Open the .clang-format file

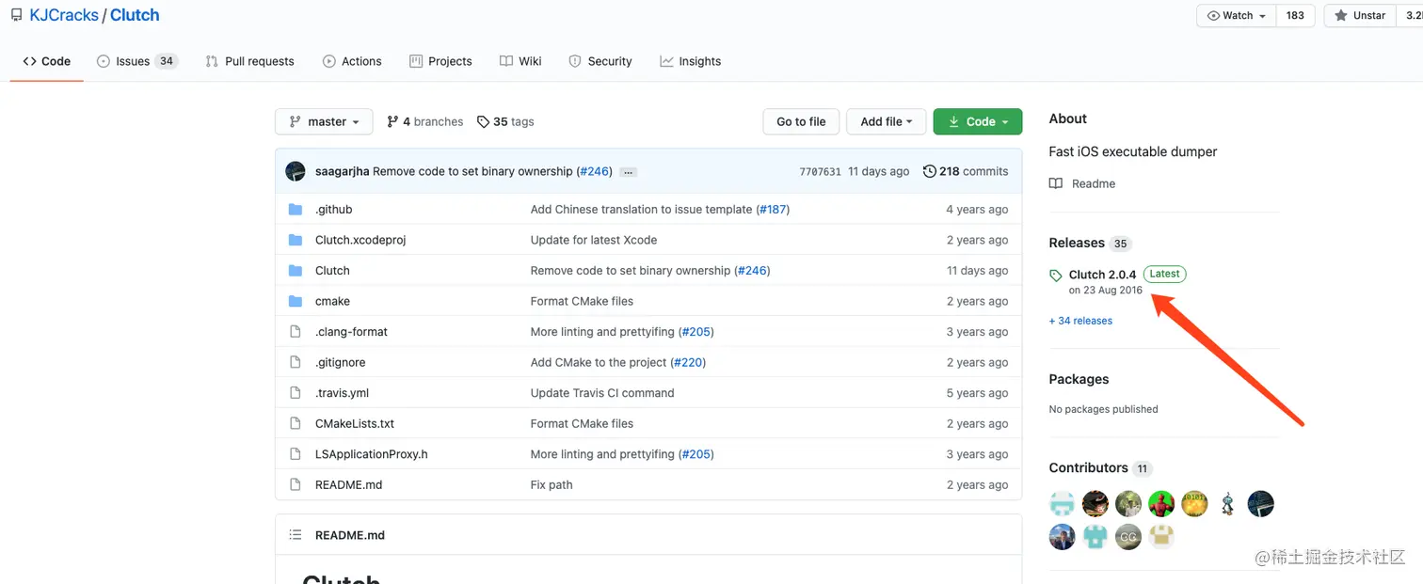[x=351, y=332]
